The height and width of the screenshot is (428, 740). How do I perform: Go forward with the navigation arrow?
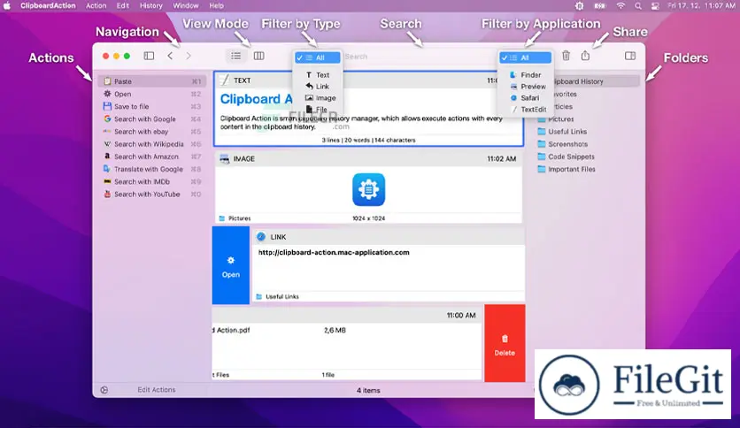pos(189,56)
